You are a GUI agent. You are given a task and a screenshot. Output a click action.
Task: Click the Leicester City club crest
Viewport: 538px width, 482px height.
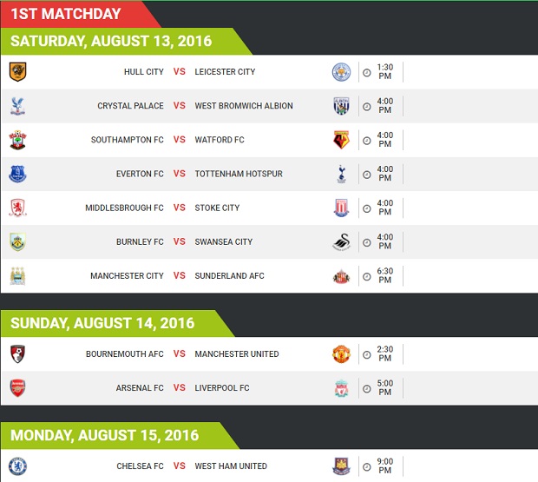click(x=341, y=72)
